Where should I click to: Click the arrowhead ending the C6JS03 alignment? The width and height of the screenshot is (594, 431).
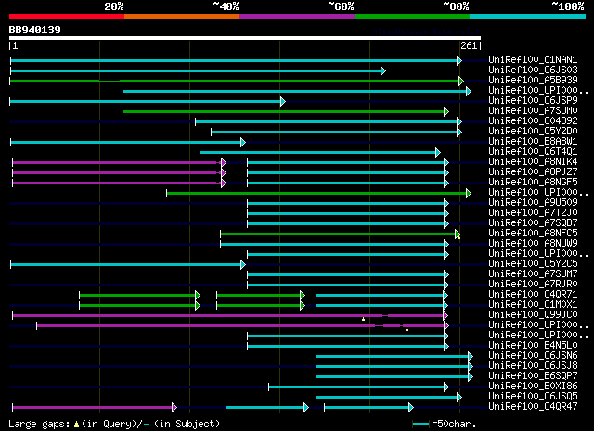pos(383,70)
